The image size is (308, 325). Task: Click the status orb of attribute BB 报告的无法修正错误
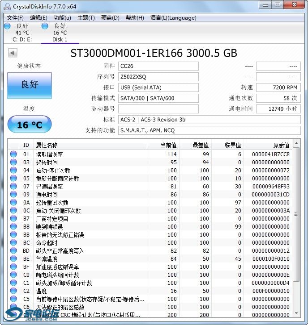coord(13,234)
